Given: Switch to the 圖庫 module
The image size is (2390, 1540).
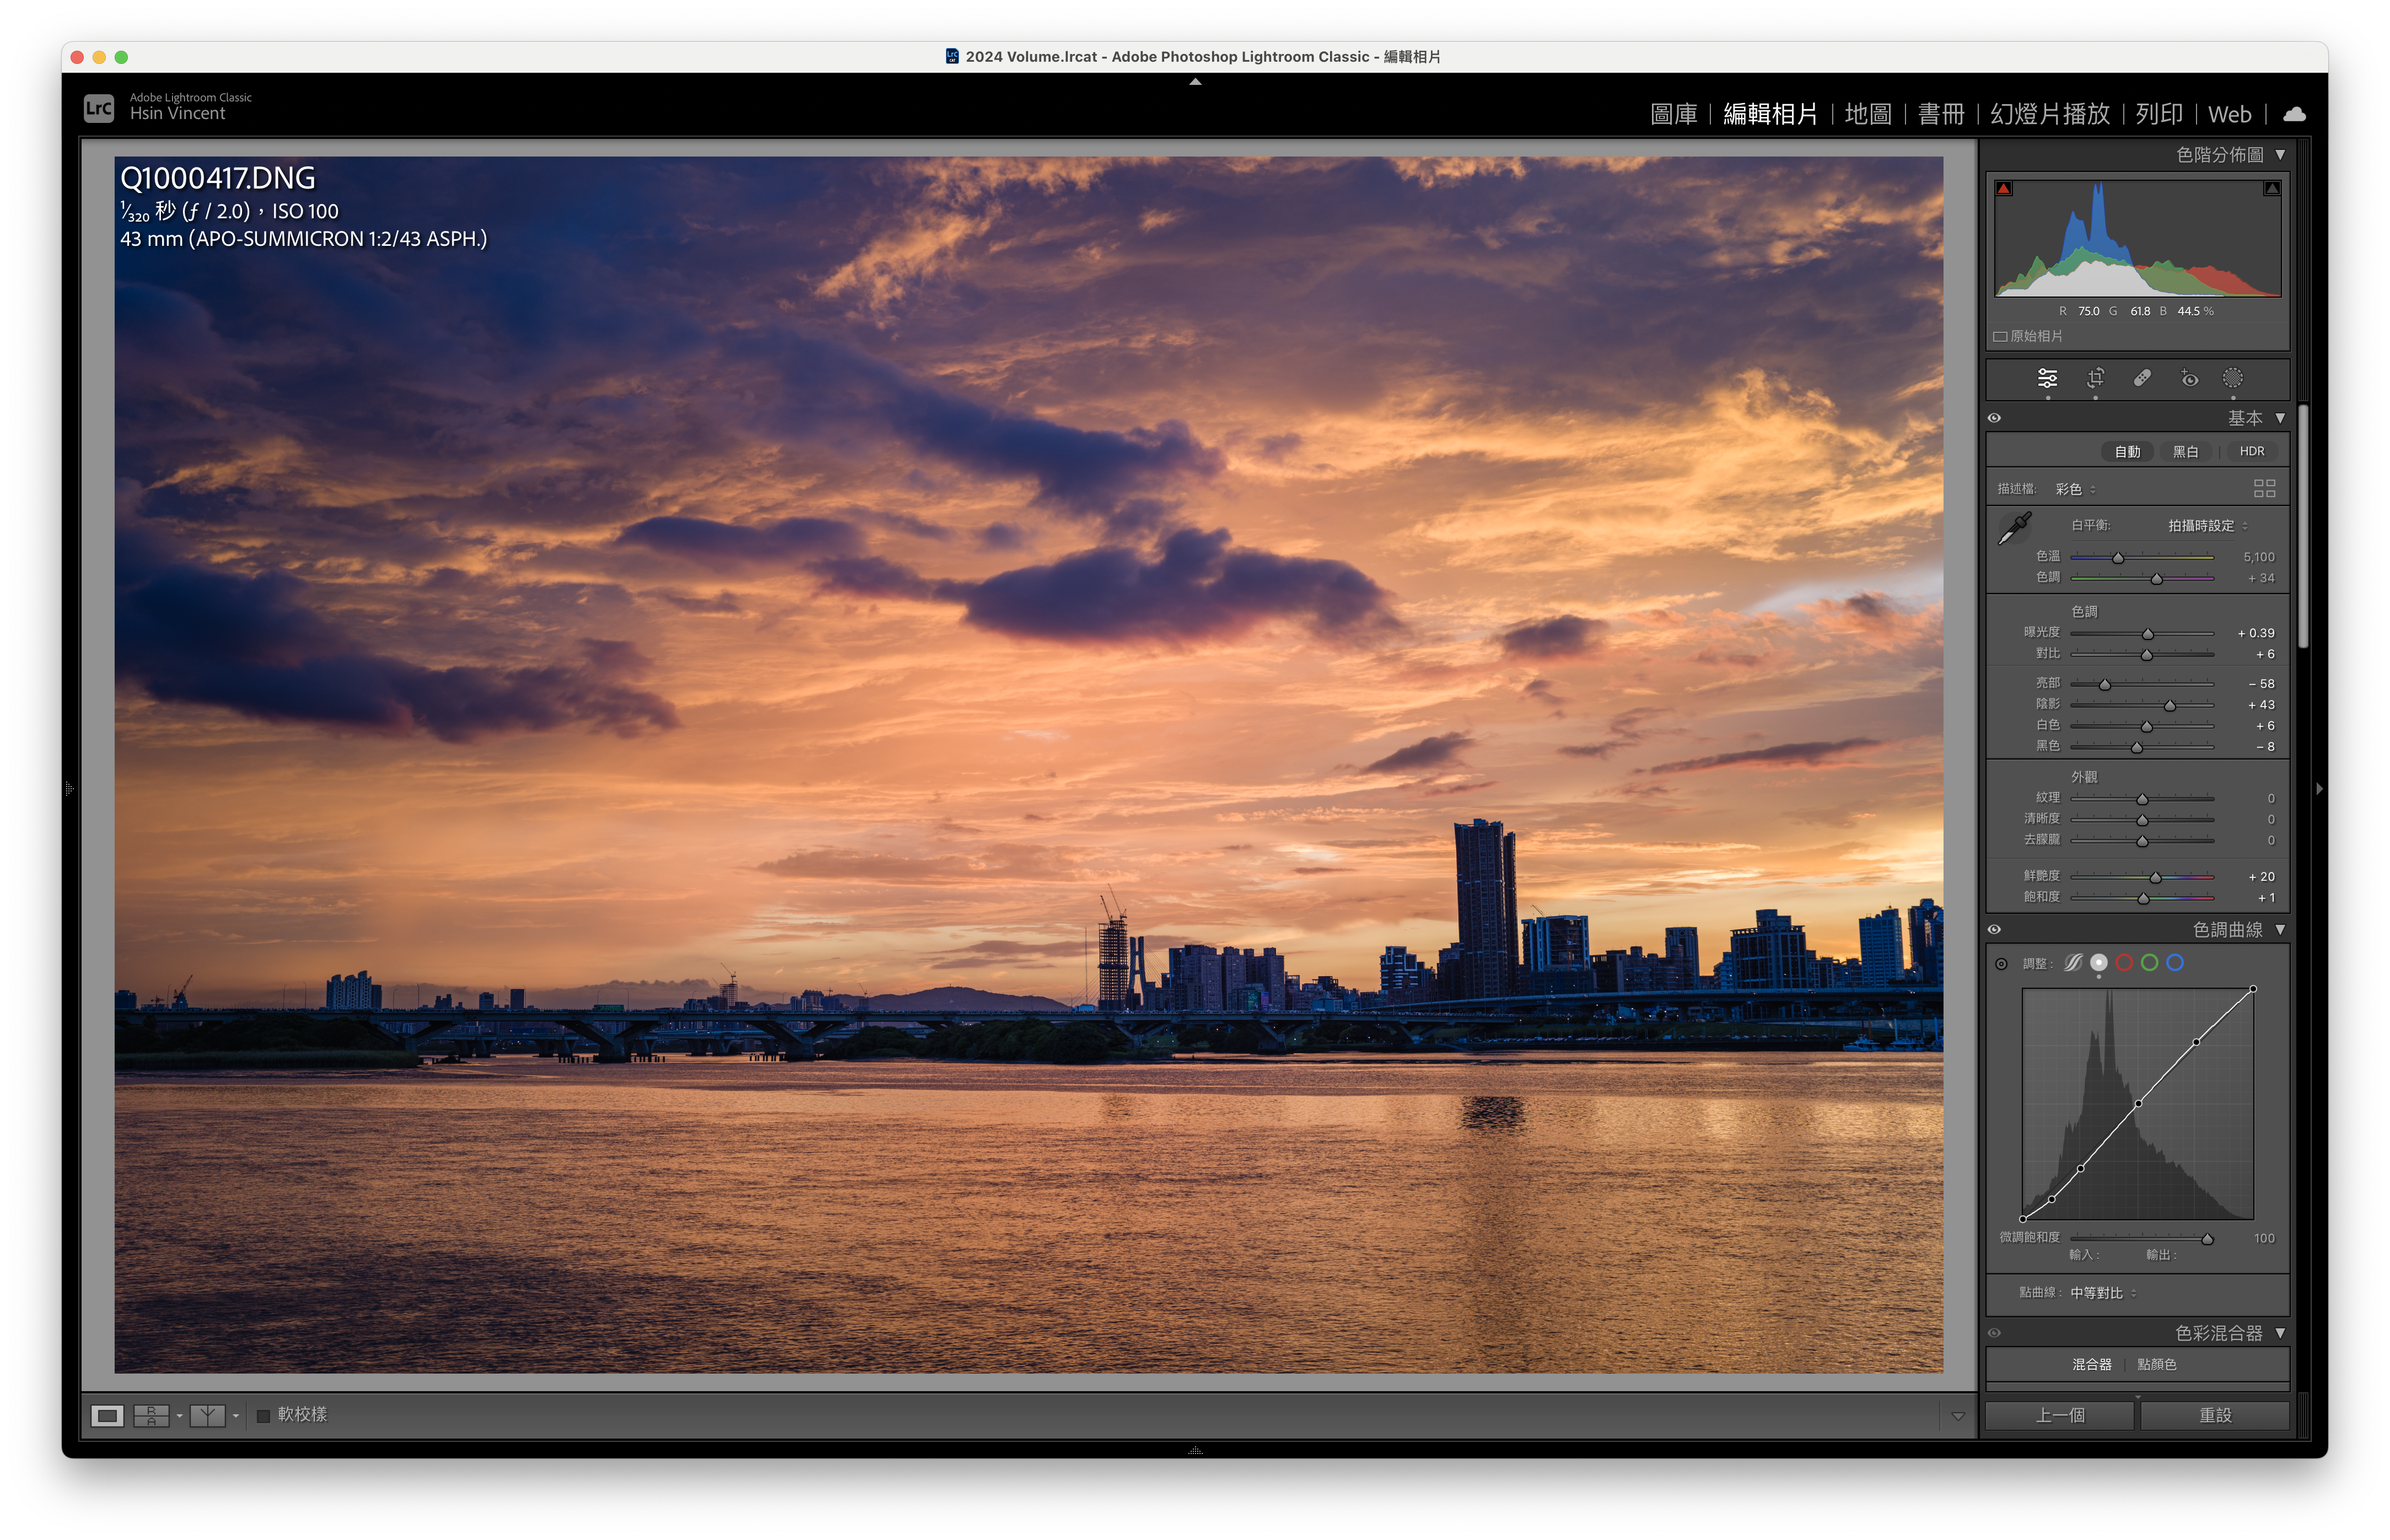Looking at the screenshot, I should (1673, 114).
